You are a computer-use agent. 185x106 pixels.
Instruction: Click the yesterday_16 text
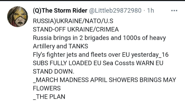[150, 55]
